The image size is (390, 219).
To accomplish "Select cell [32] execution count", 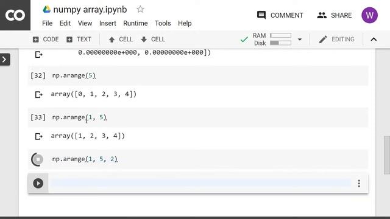I will (38, 75).
